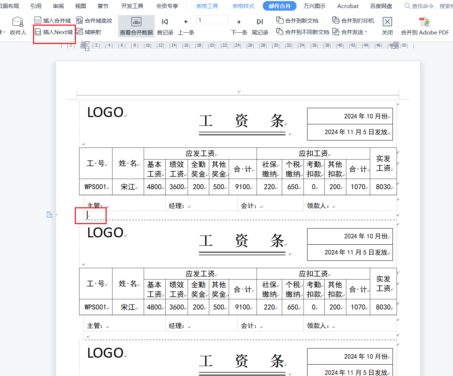Expand the document margin icon dropdown

[x=57, y=215]
